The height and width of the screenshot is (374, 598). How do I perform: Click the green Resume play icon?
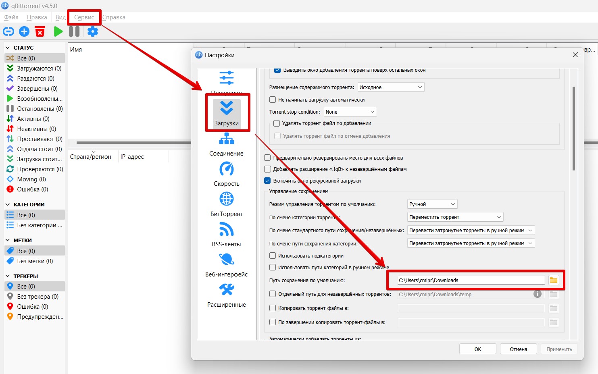[58, 31]
